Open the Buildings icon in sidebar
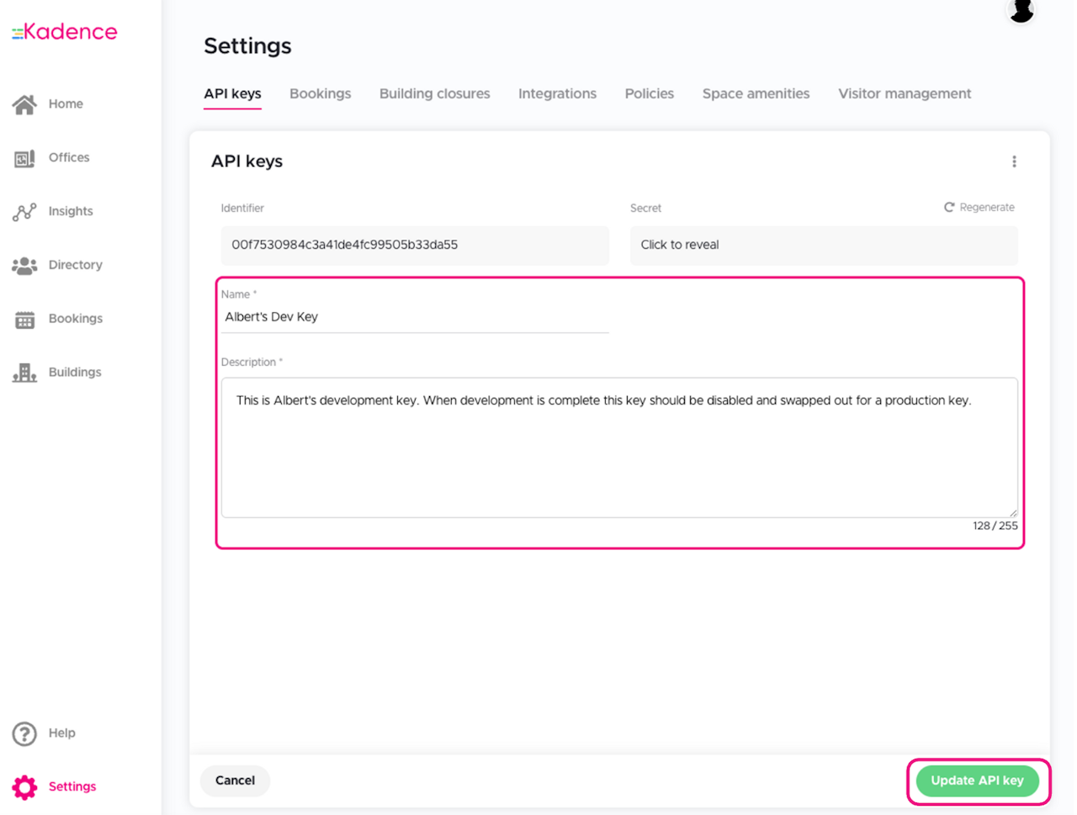 (24, 373)
